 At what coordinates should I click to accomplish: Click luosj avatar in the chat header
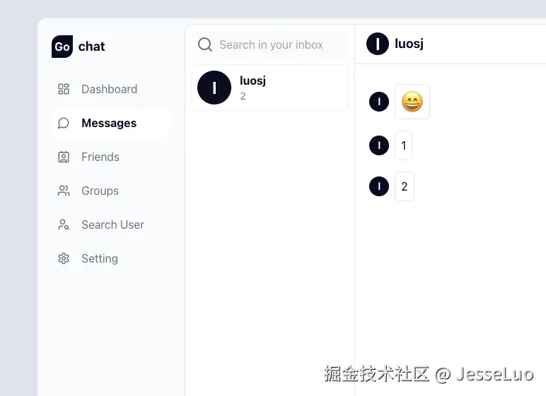(x=378, y=44)
